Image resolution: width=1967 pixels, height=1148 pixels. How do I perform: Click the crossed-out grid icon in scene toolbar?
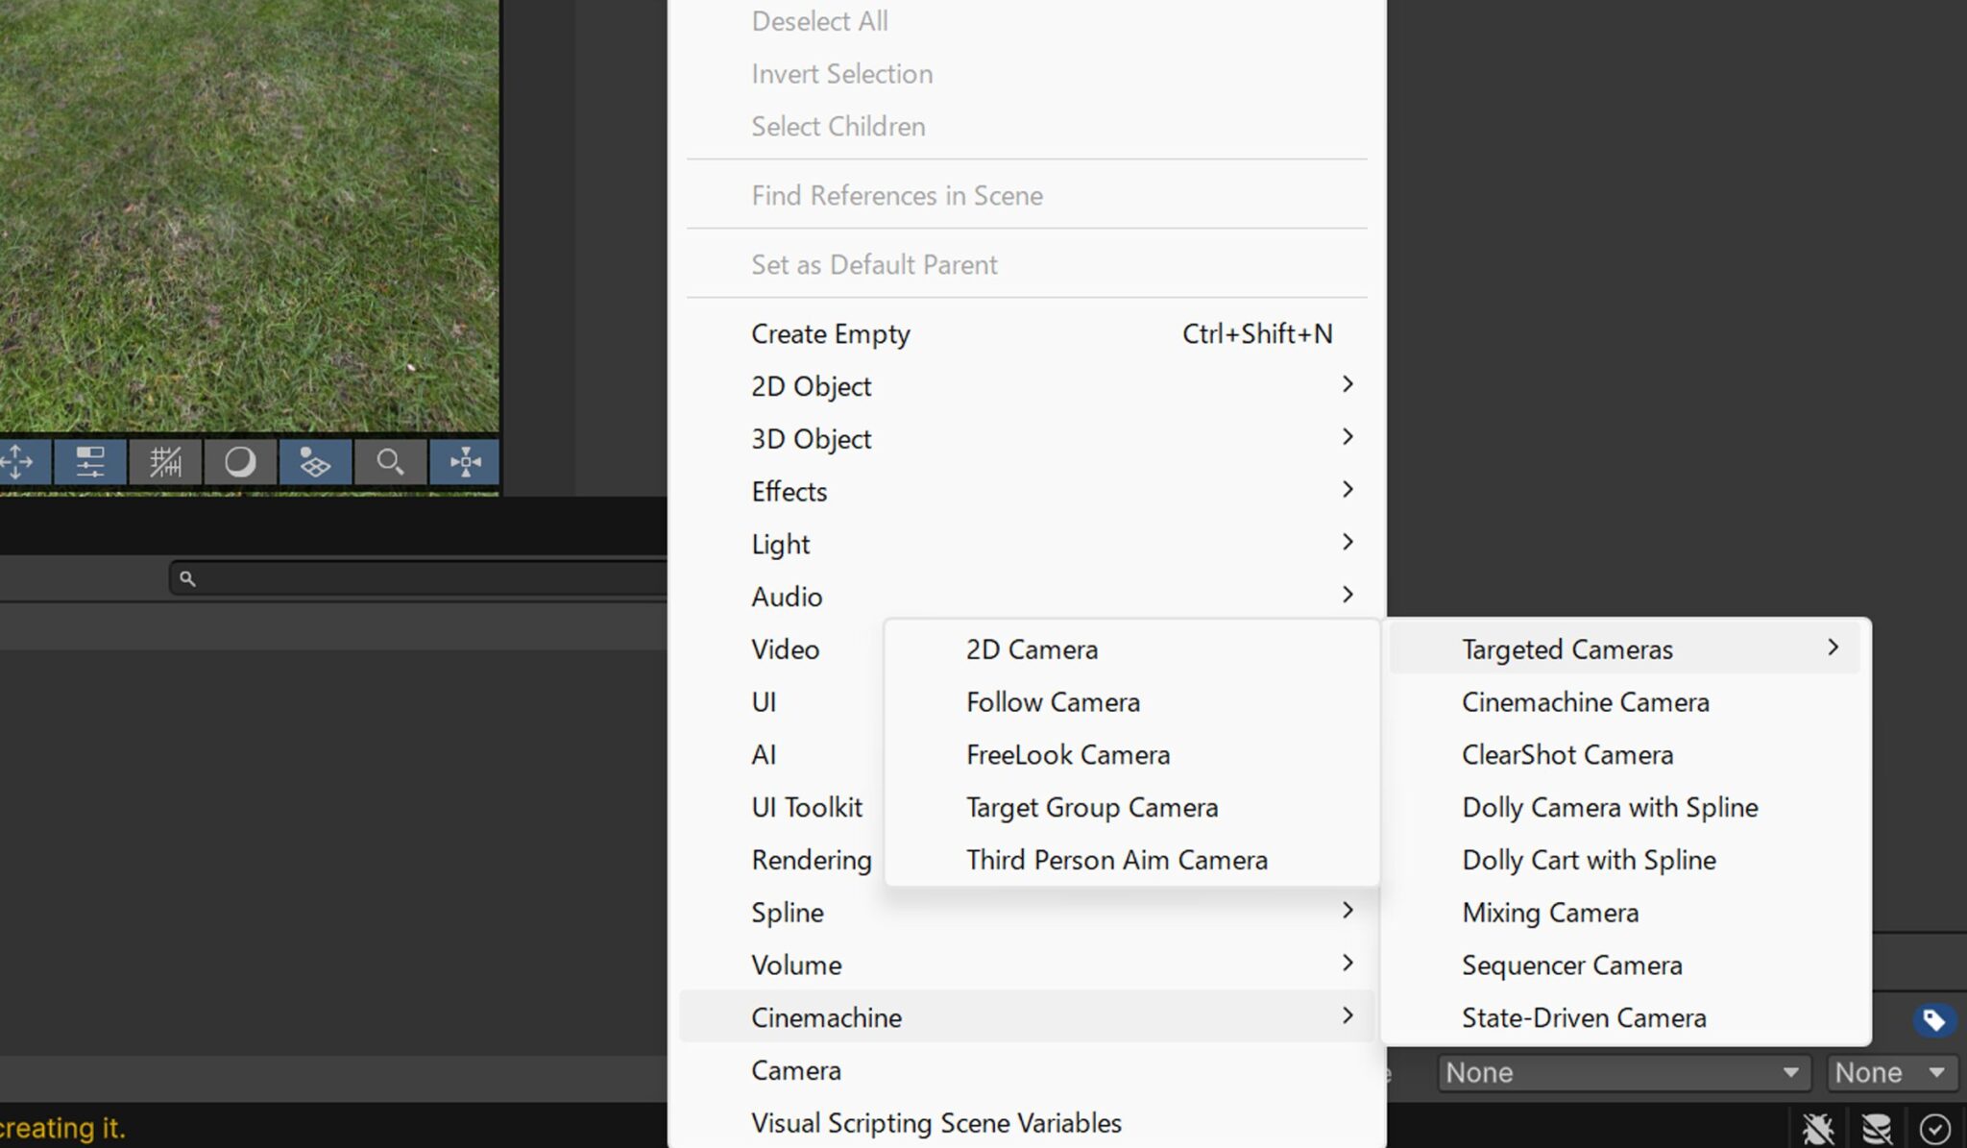165,463
